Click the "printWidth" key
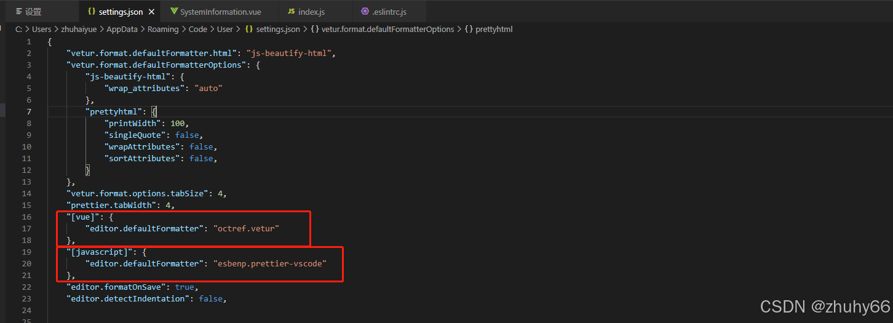 point(133,123)
